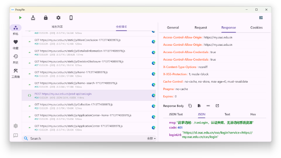Click the X-Content-Type-Options header
The height and width of the screenshot is (158, 281).
(x=185, y=67)
